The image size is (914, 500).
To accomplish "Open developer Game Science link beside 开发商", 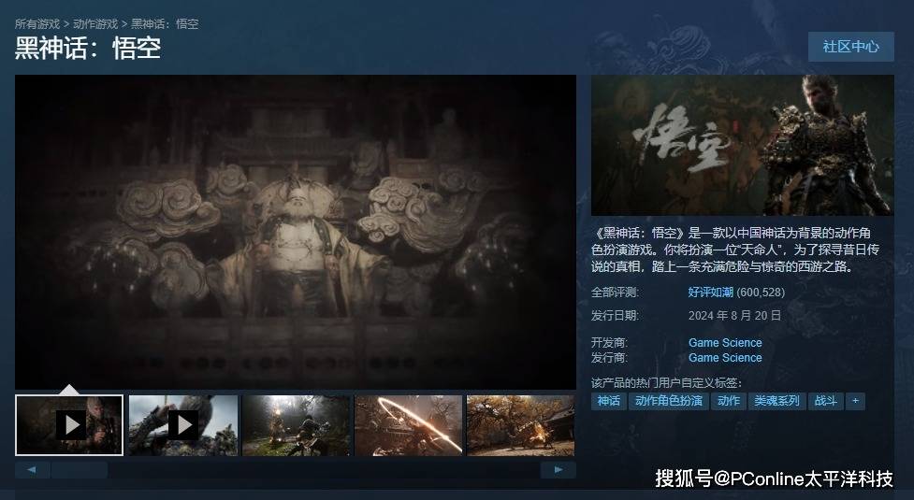I will click(725, 343).
